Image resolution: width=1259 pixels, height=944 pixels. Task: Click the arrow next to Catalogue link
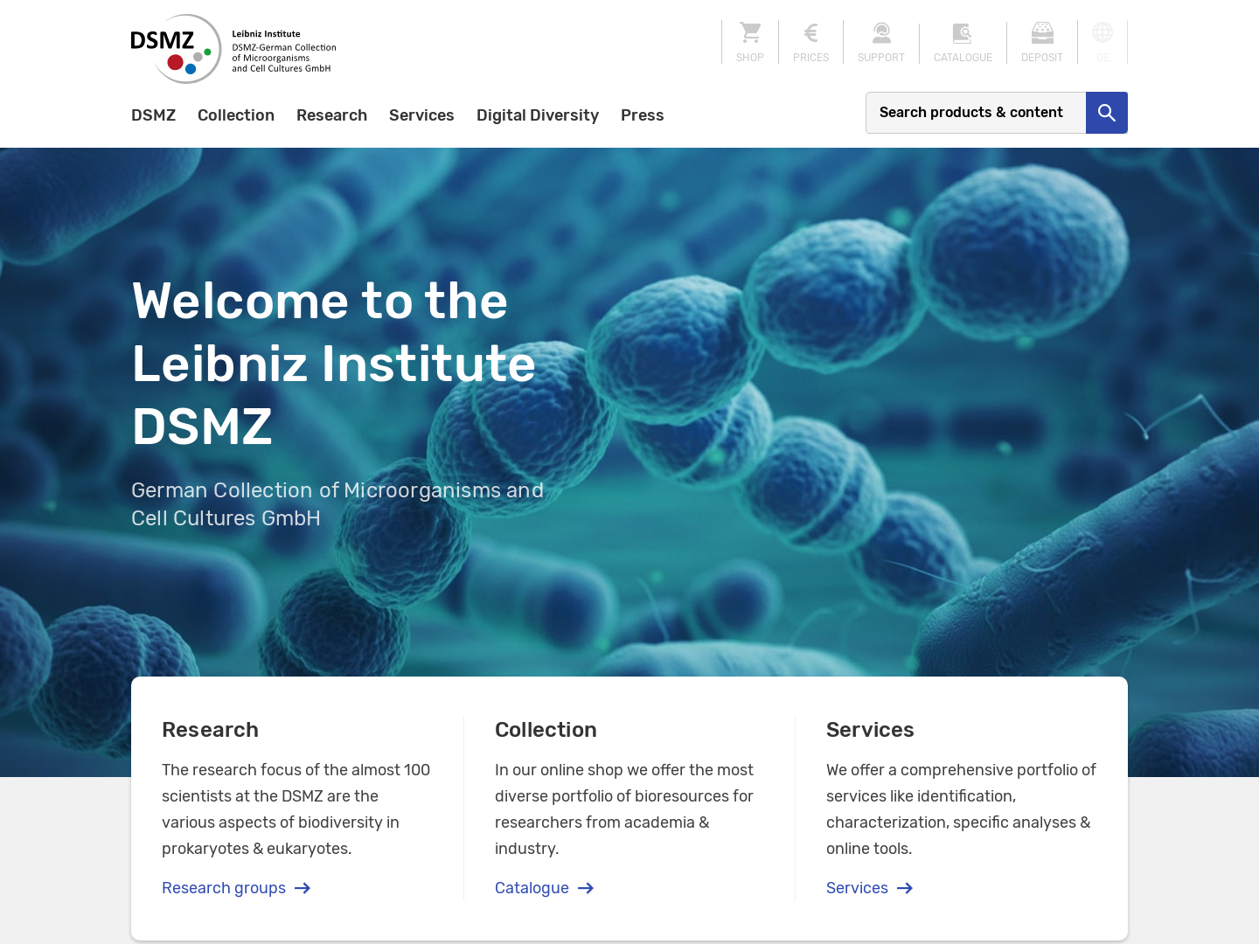pyautogui.click(x=586, y=888)
